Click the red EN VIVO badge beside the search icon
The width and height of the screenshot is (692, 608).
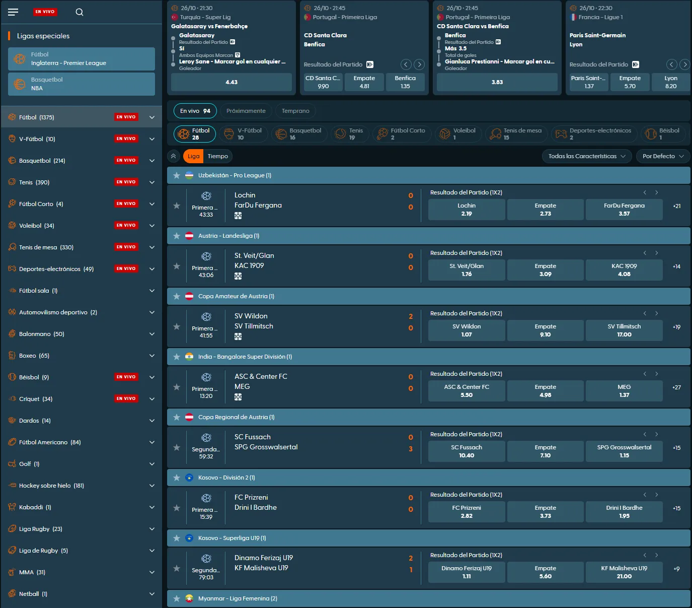click(45, 12)
